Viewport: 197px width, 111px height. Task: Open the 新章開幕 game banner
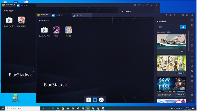pos(171,85)
